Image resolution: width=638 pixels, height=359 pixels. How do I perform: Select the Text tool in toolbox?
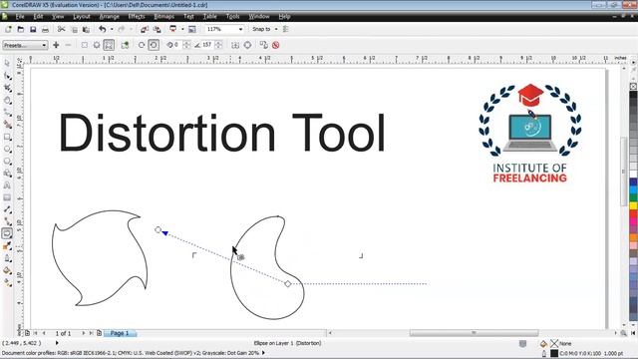(7, 185)
